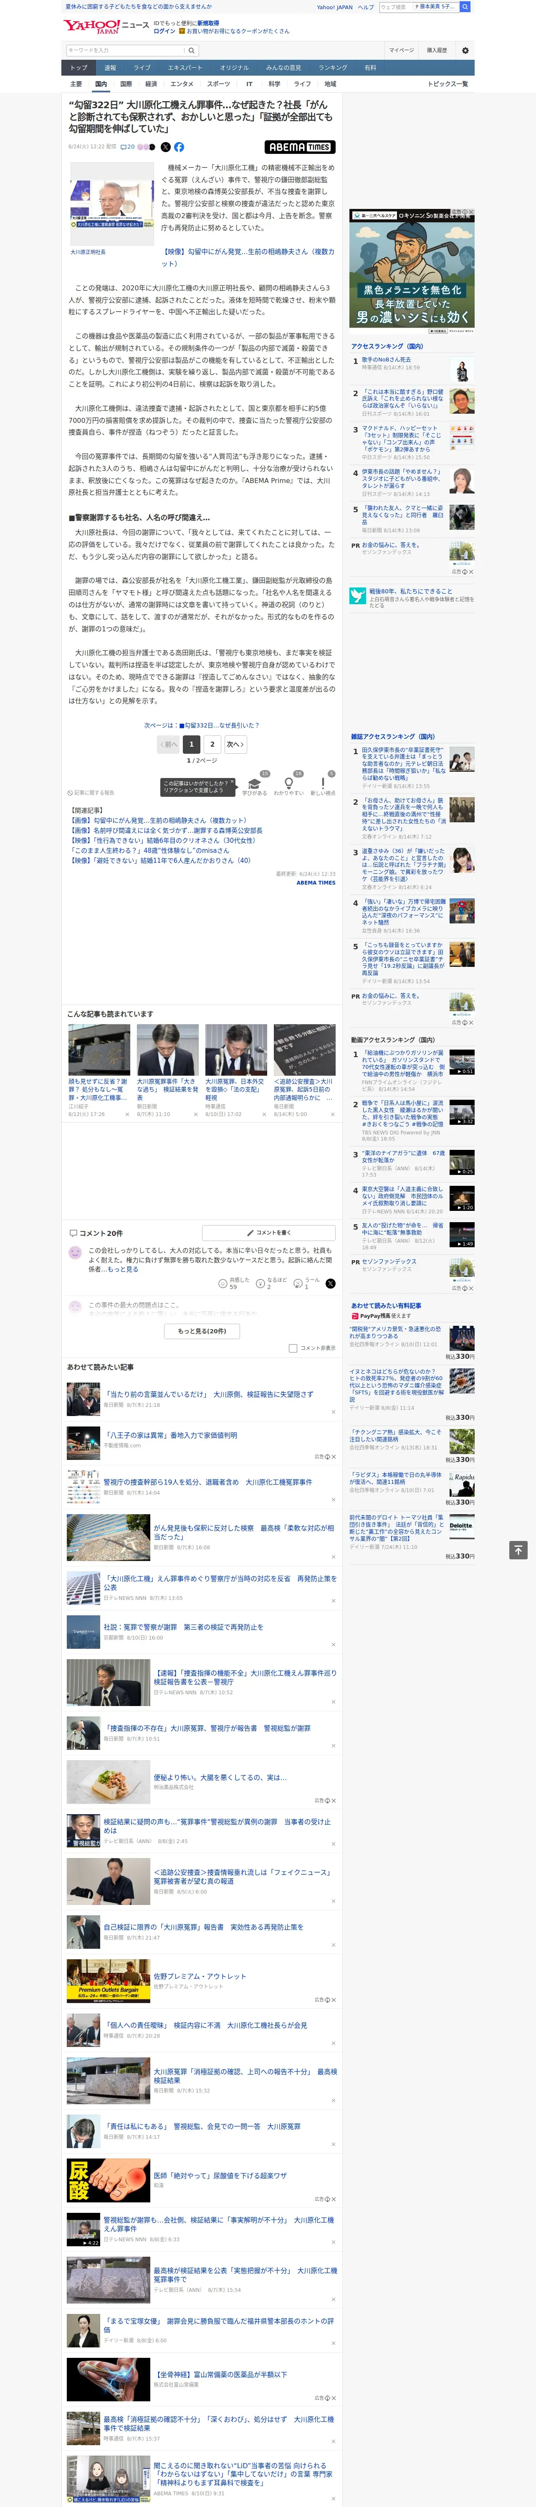Click the ログイン link

[x=164, y=31]
